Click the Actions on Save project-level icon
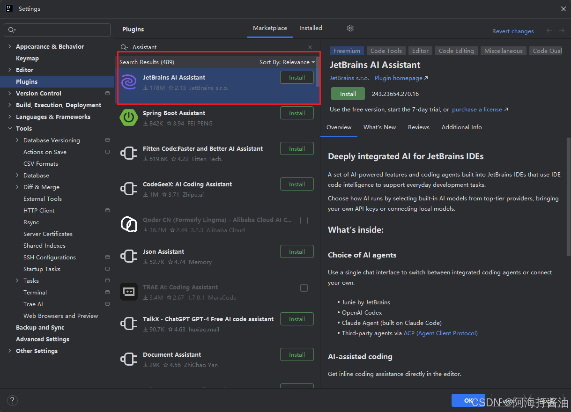 tap(107, 152)
